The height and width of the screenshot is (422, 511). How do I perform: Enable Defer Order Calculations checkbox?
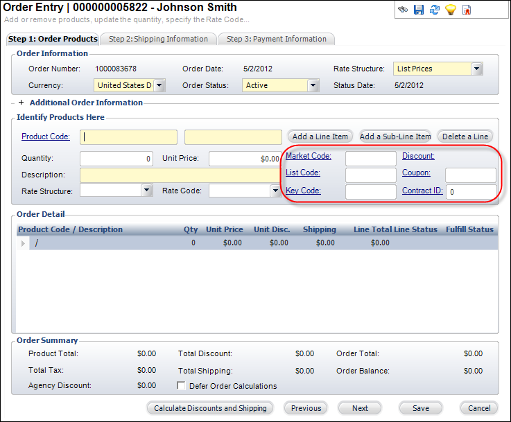(x=182, y=386)
